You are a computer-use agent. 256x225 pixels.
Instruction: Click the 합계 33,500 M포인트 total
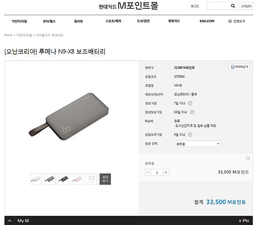pyautogui.click(x=220, y=202)
